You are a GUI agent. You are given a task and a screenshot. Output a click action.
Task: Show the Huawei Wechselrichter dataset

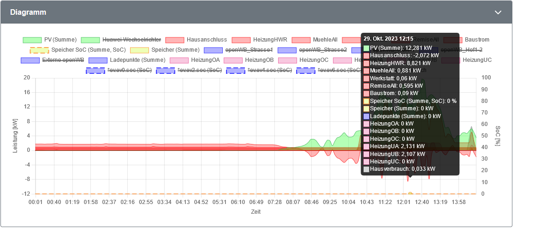point(121,40)
